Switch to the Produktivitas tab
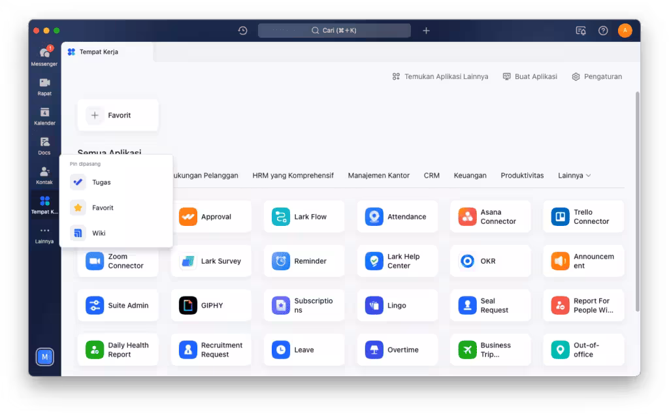Viewport: 669px width, 414px height. pos(522,176)
